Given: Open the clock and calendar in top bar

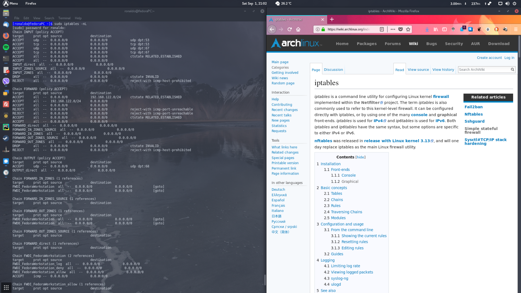Looking at the screenshot, I should pos(254,3).
